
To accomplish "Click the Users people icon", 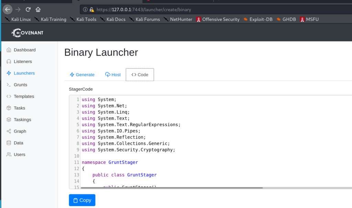I will pos(9,154).
